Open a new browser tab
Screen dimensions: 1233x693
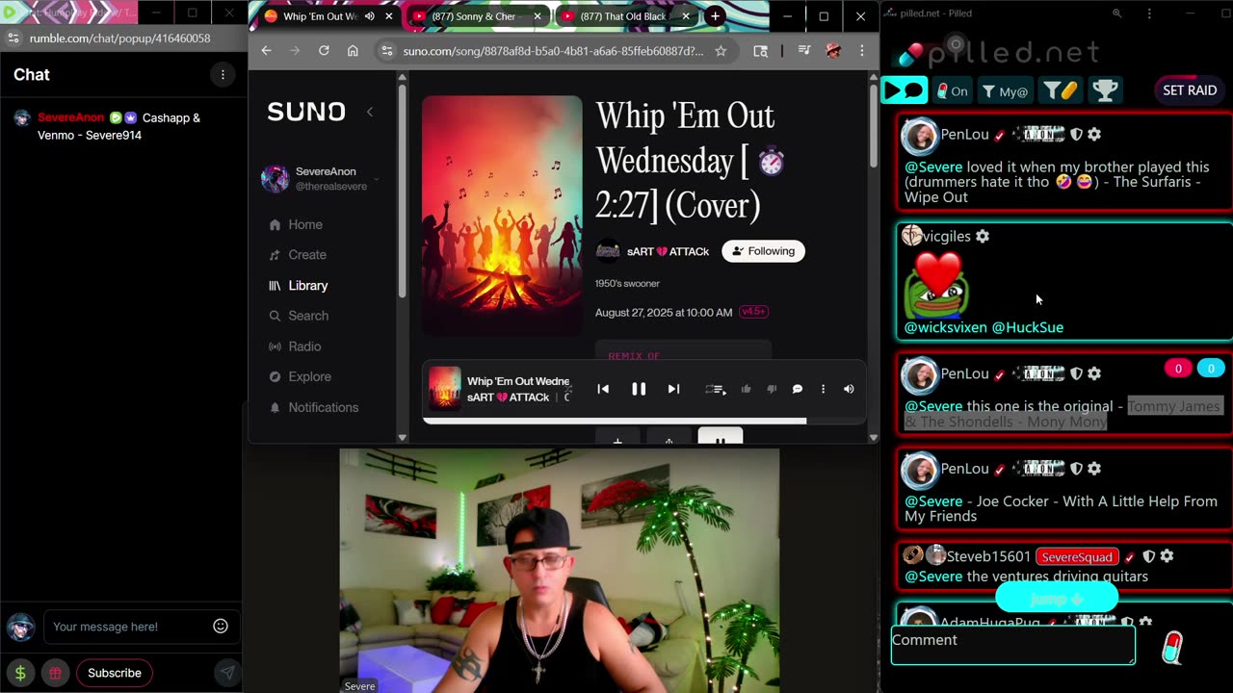[715, 16]
